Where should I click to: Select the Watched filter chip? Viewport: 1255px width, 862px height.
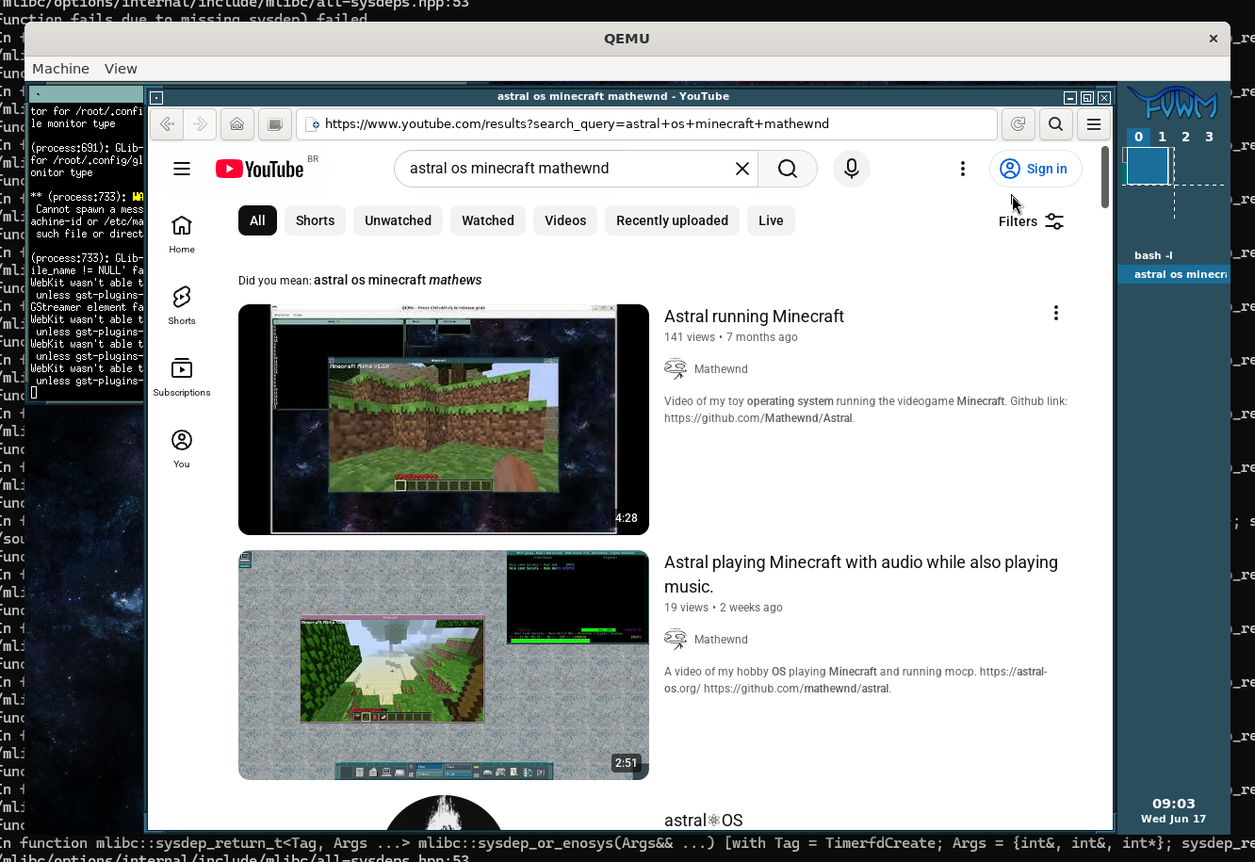(x=488, y=220)
